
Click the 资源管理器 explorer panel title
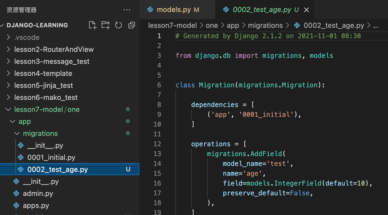coord(22,10)
